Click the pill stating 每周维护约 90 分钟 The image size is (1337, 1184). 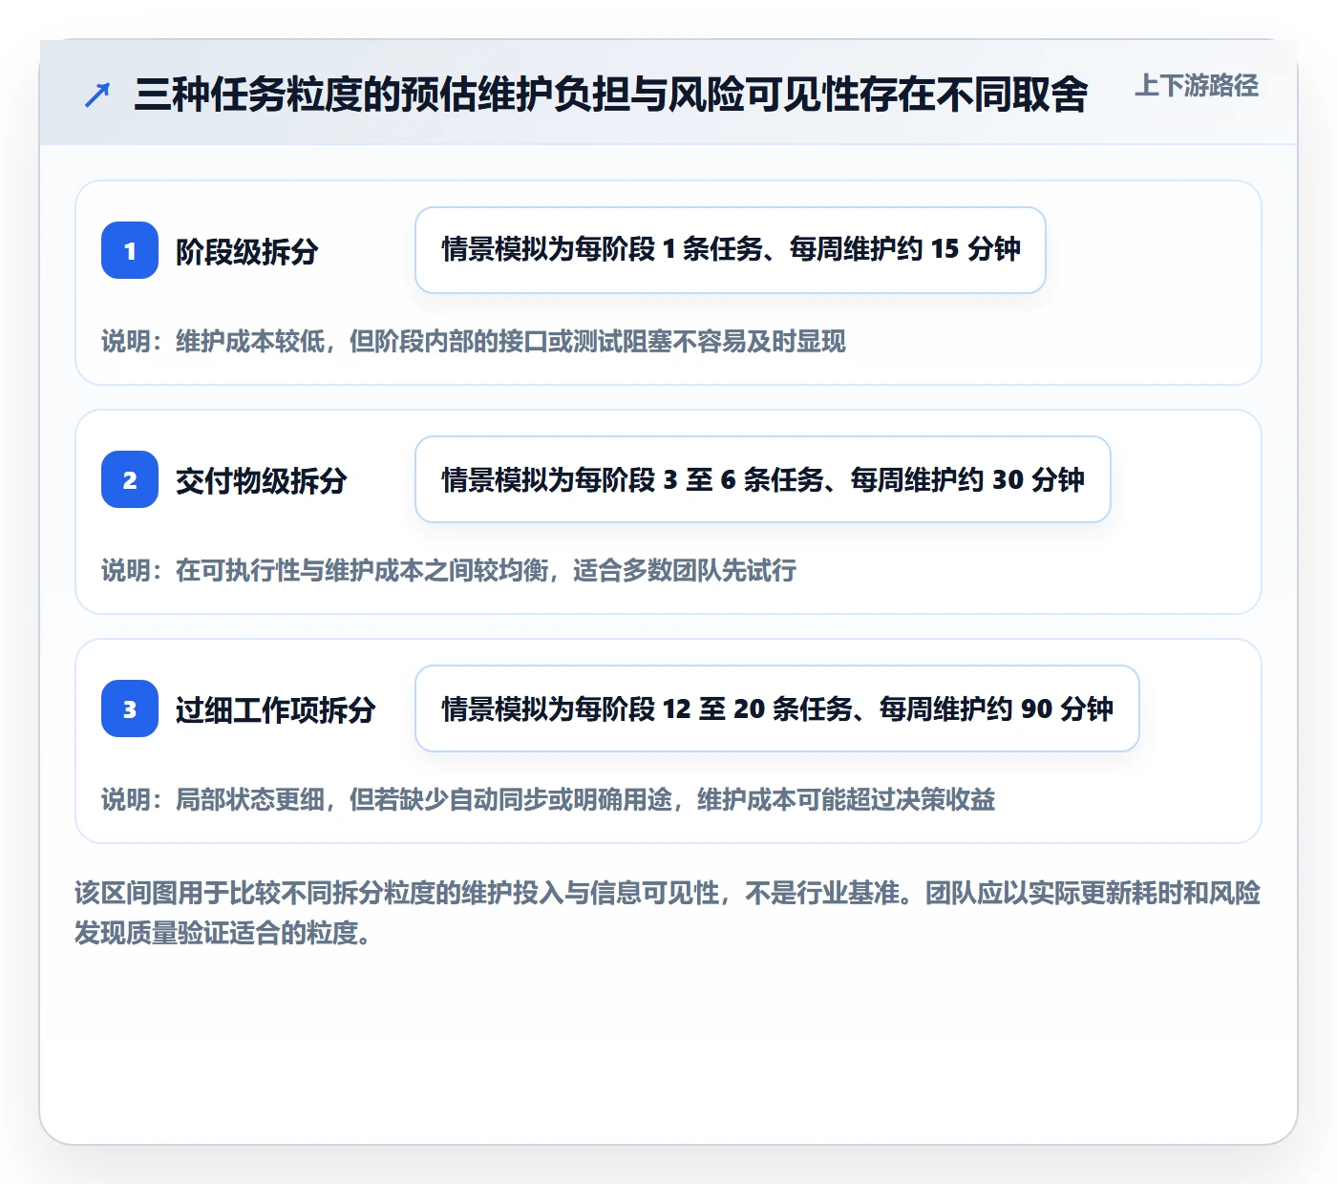tap(777, 708)
